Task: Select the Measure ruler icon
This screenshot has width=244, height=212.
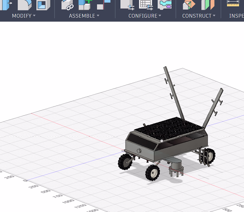Action: [233, 4]
